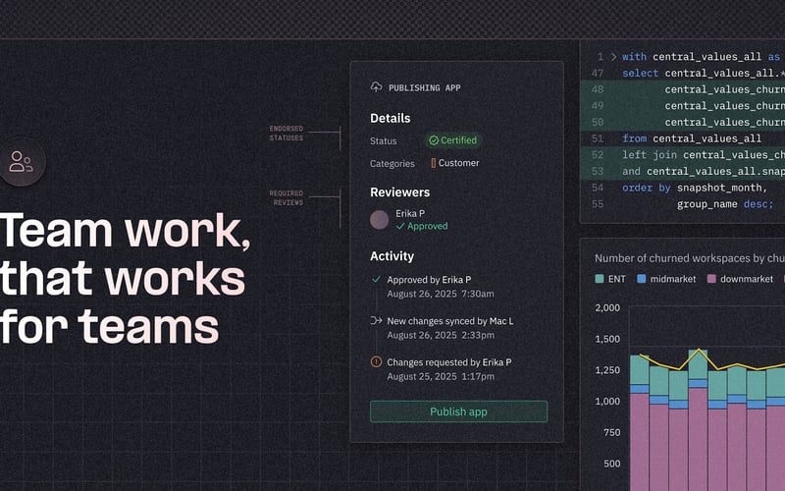
Task: Click the team users icon circle
Action: [22, 162]
